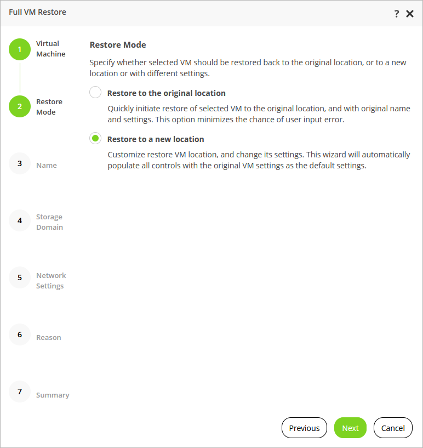Jump to the Network Settings step

tap(50, 281)
